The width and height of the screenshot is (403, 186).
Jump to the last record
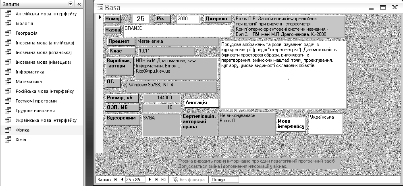tap(156, 180)
